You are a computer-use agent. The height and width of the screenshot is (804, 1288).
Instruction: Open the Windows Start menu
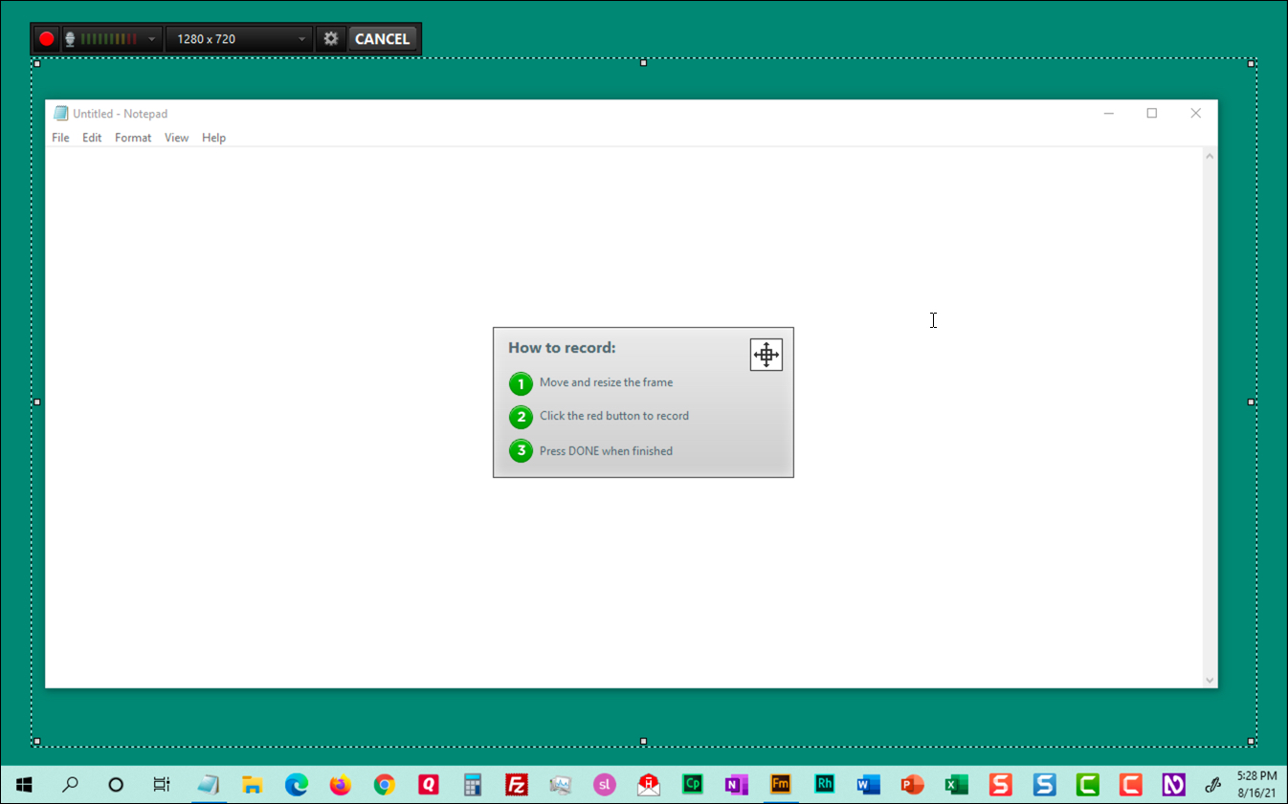tap(23, 785)
